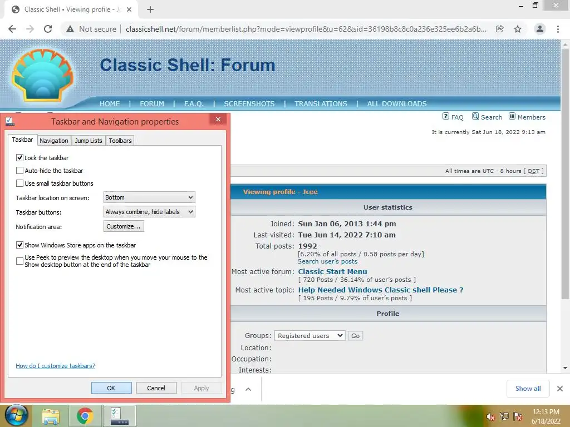Enable Auto-hide the taskbar
The height and width of the screenshot is (427, 570).
click(19, 170)
